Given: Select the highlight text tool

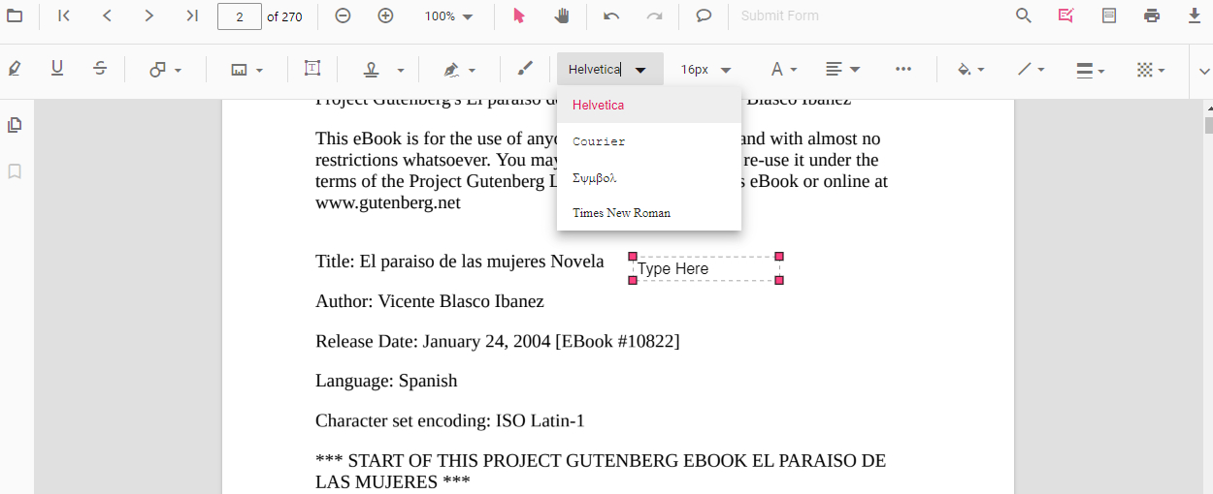Looking at the screenshot, I should tap(15, 69).
